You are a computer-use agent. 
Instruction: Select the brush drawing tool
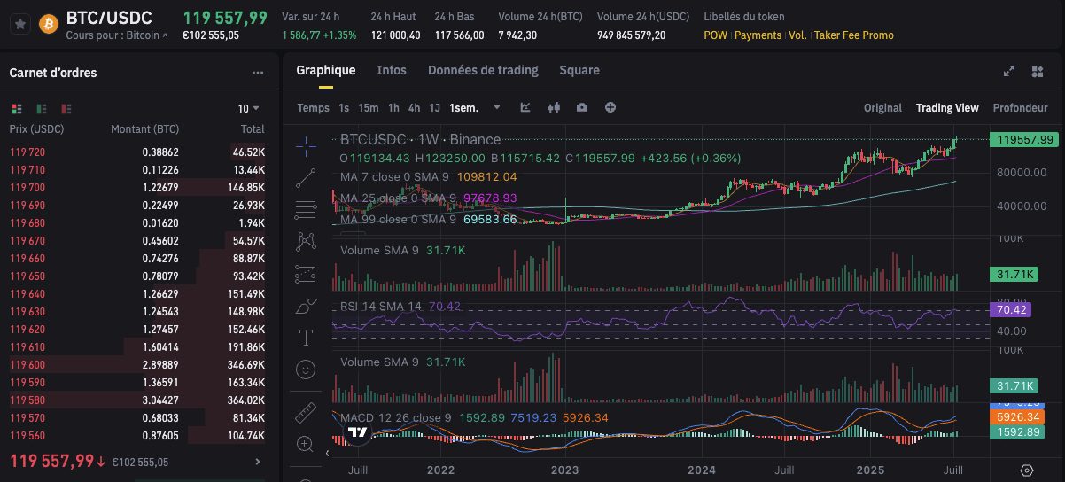tap(306, 306)
